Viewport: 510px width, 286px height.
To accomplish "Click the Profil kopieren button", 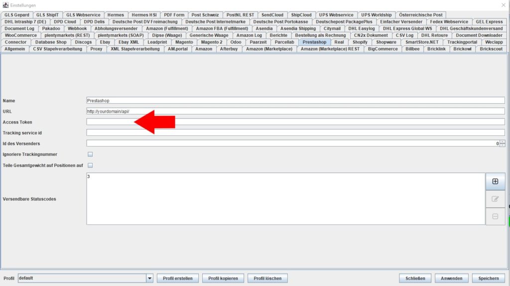I will coord(223,278).
